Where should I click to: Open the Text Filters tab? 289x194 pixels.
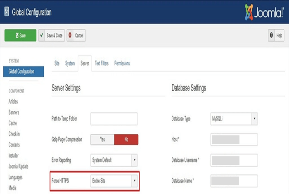coord(101,63)
